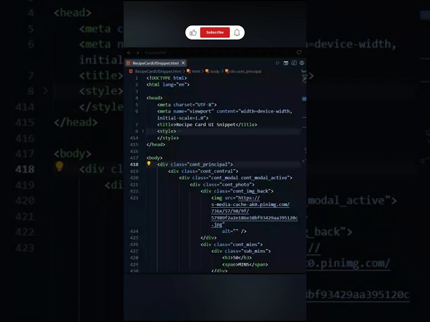
Task: Click the preview panel icon beside Run
Action: [x=286, y=63]
